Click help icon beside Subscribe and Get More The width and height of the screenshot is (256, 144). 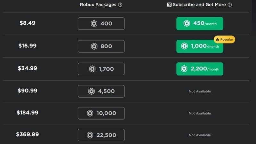[229, 5]
